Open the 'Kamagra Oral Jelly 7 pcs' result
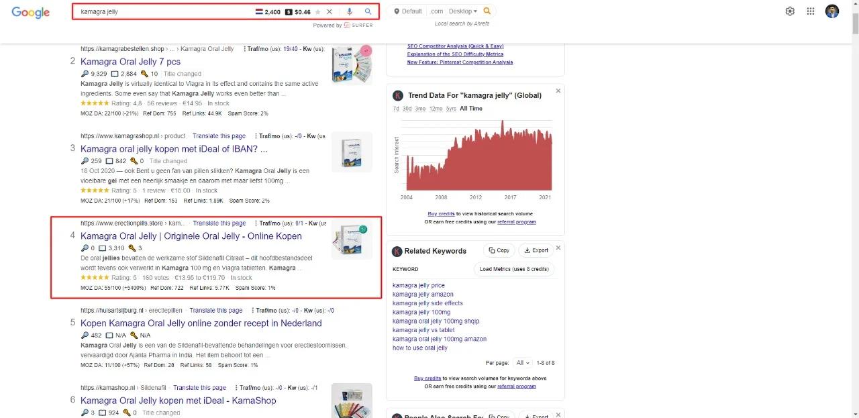Viewport: 859px width, 418px height. [130, 62]
